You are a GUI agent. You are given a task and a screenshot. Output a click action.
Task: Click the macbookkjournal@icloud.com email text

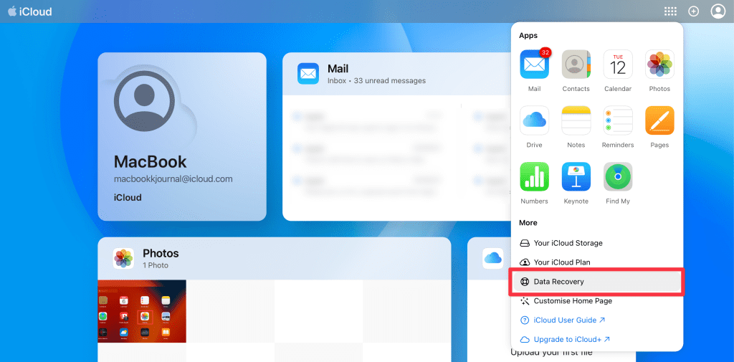pyautogui.click(x=173, y=179)
